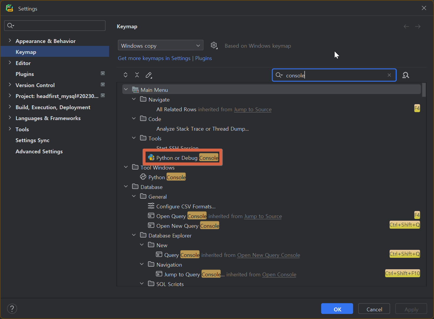Focus the settings sidebar search field
The width and height of the screenshot is (434, 319).
[x=55, y=26]
